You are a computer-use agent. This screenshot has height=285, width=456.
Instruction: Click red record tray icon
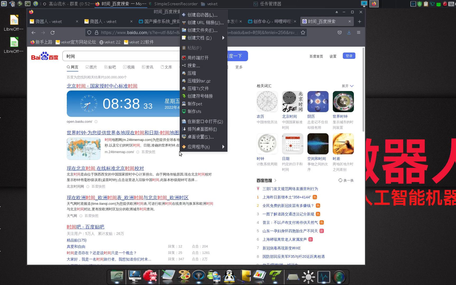click(445, 4)
